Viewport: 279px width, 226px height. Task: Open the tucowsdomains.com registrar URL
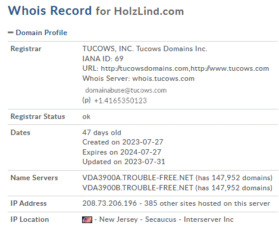(145, 68)
